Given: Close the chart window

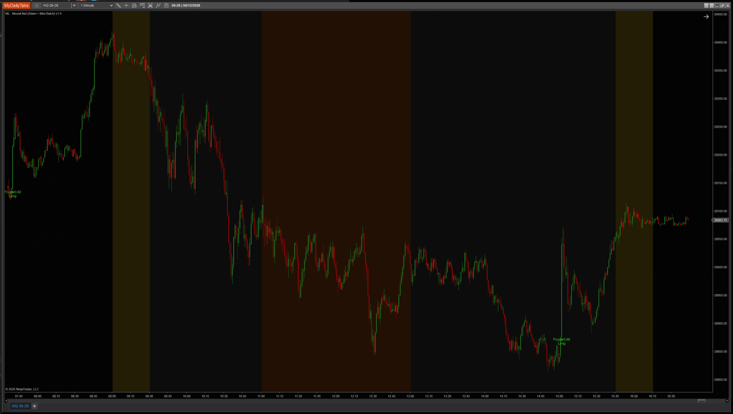Looking at the screenshot, I should pos(728,5).
